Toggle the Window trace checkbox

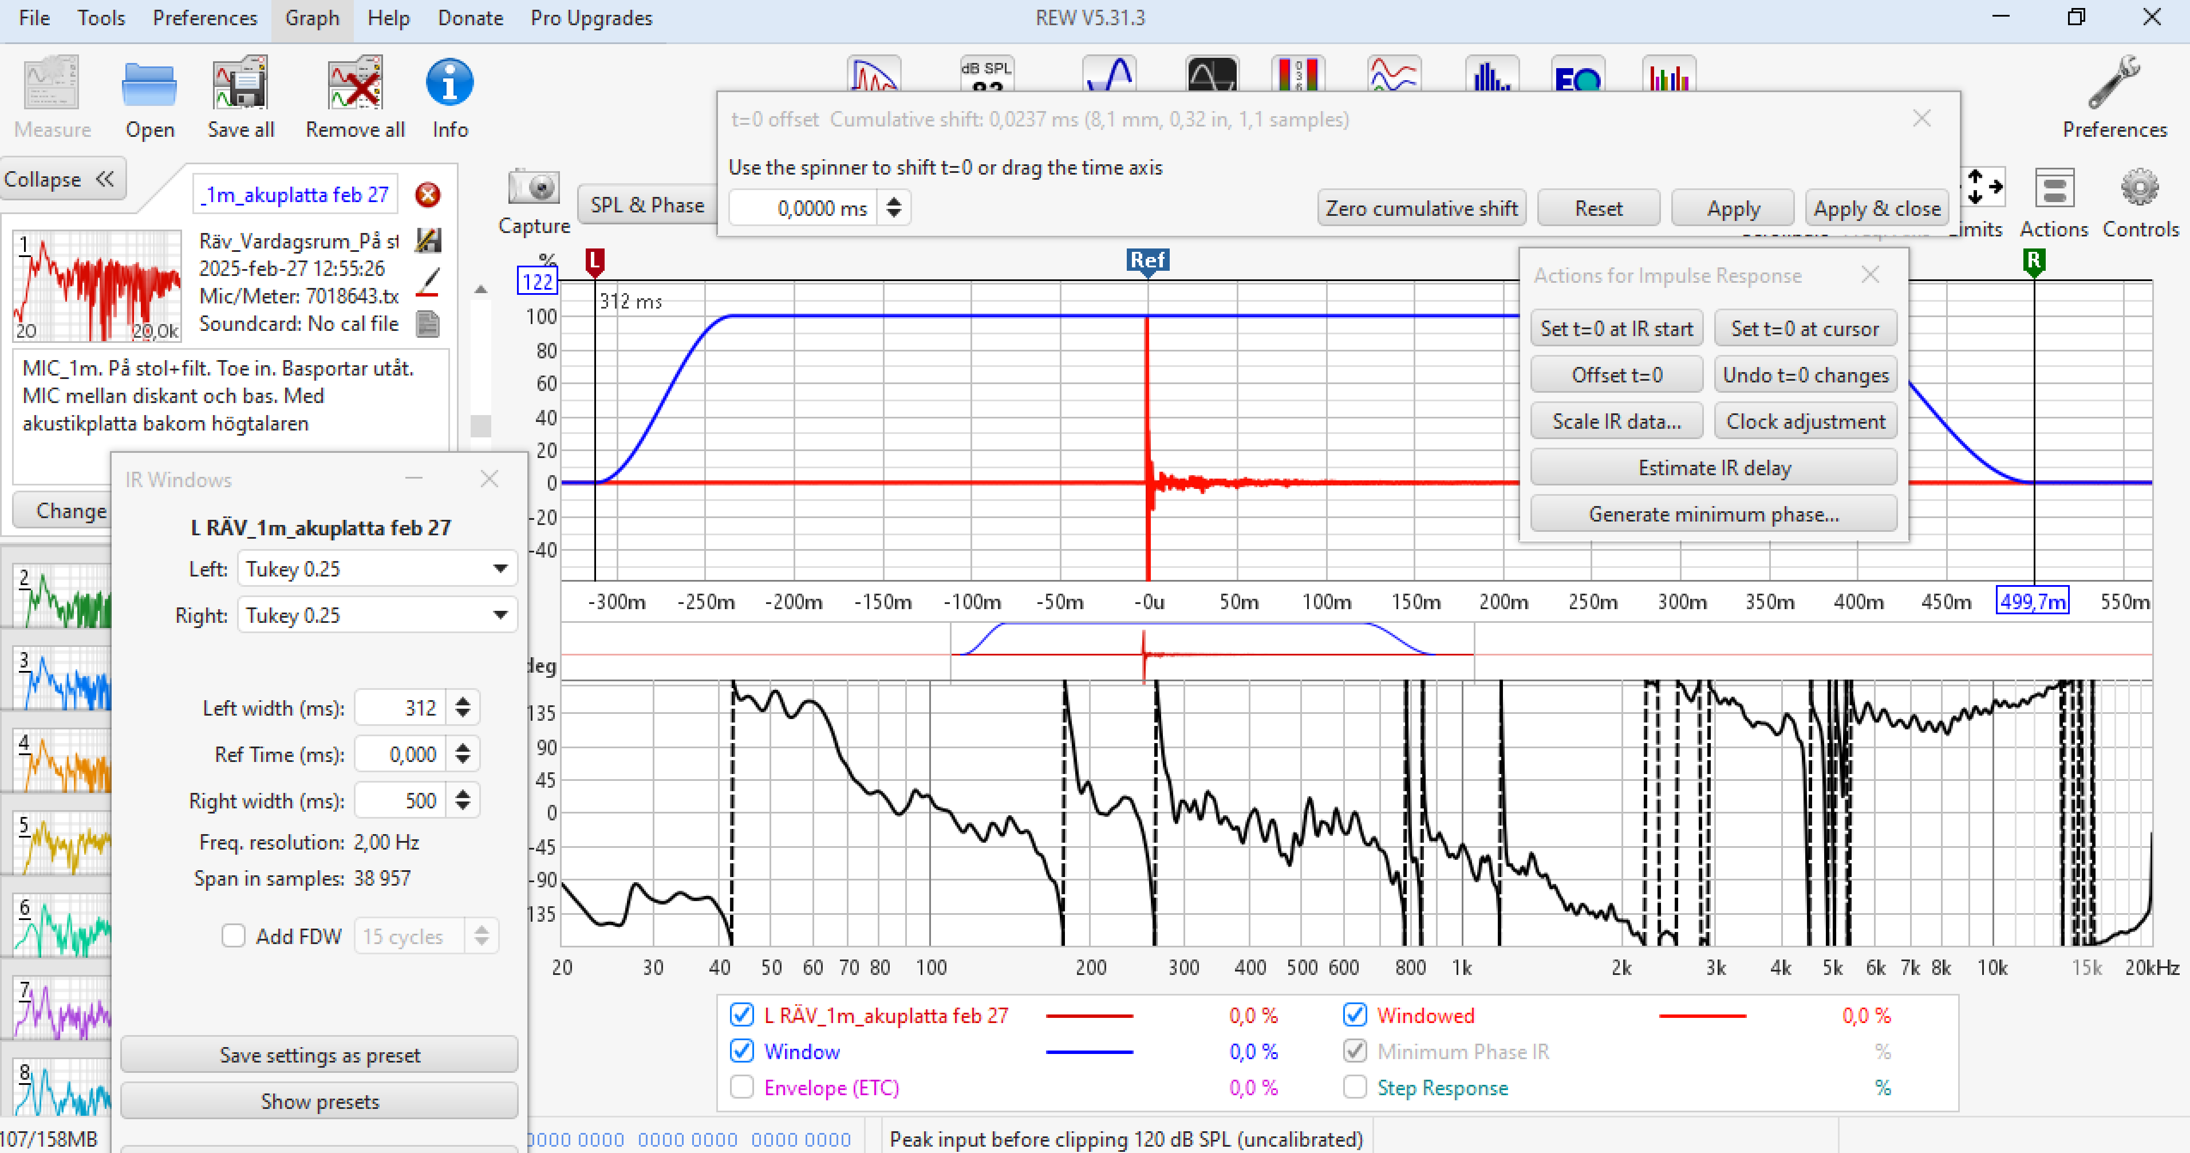[742, 1050]
